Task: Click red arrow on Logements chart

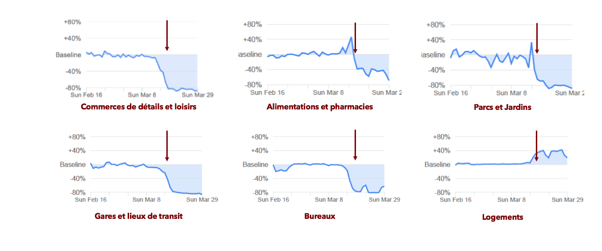Action: (x=536, y=146)
